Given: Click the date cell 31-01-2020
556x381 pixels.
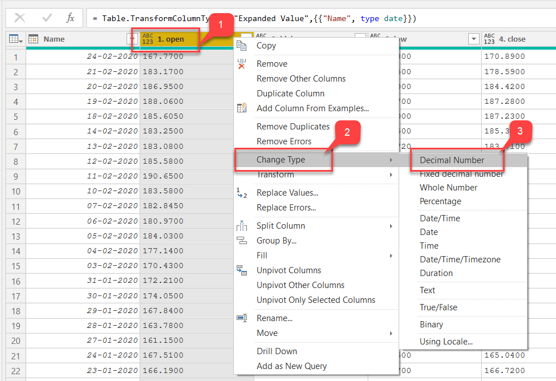Looking at the screenshot, I should tap(112, 280).
